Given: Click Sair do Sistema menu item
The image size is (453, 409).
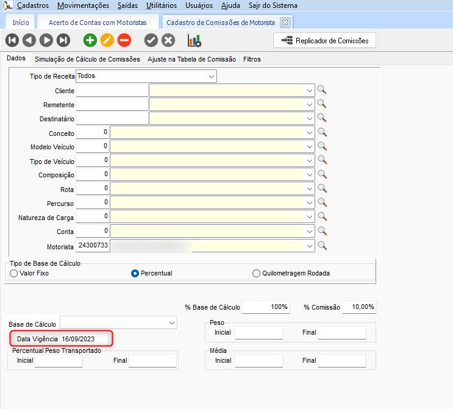Looking at the screenshot, I should point(273,5).
